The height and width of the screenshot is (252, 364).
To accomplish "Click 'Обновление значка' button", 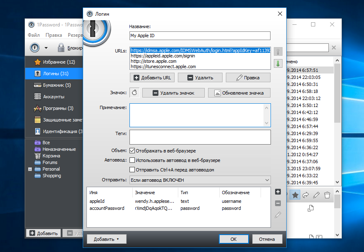I will point(239,93).
